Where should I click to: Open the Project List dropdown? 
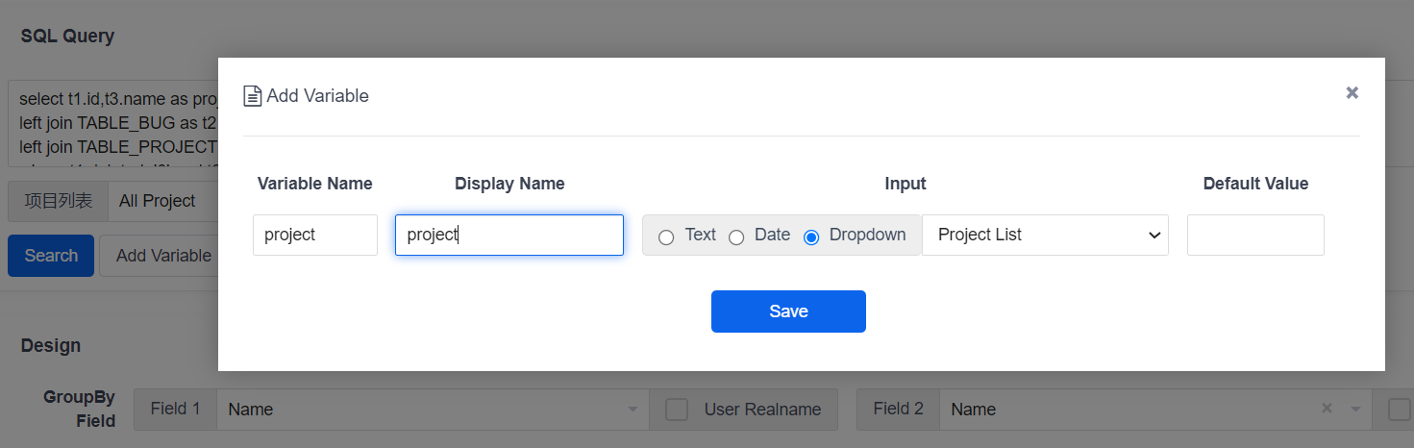click(x=1045, y=235)
